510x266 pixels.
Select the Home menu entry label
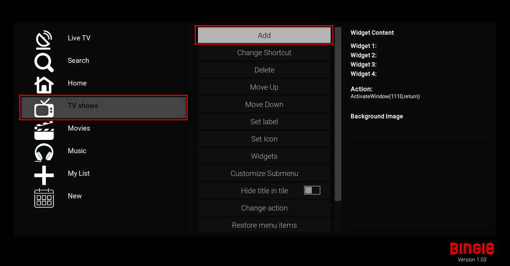pos(77,83)
